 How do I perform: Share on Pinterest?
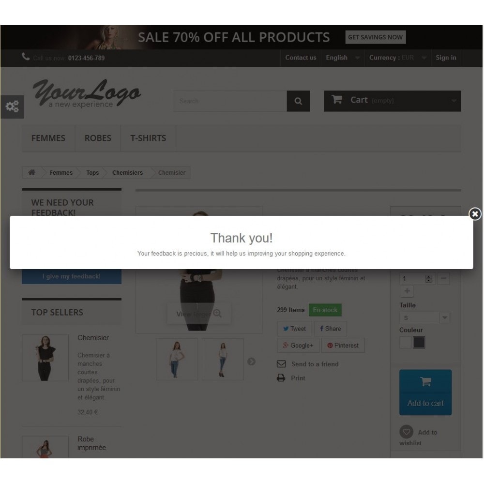pyautogui.click(x=343, y=346)
